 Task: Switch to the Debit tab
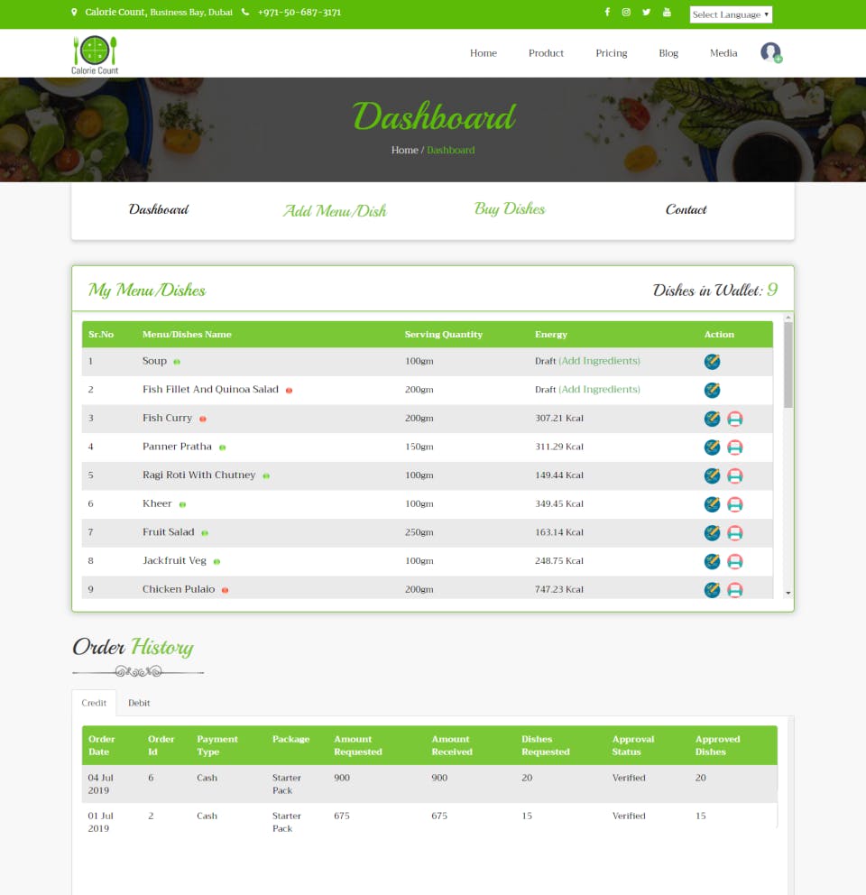click(139, 703)
